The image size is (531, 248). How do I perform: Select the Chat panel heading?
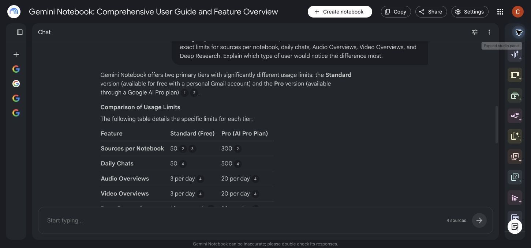click(44, 32)
